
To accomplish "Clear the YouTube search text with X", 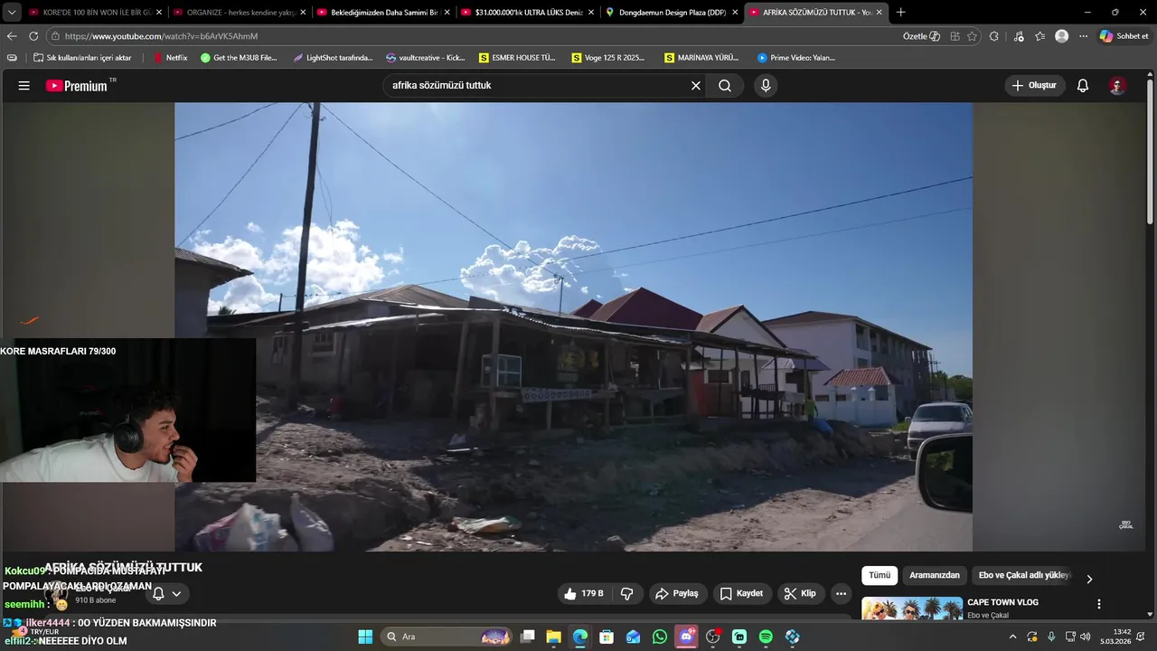I will [x=696, y=86].
